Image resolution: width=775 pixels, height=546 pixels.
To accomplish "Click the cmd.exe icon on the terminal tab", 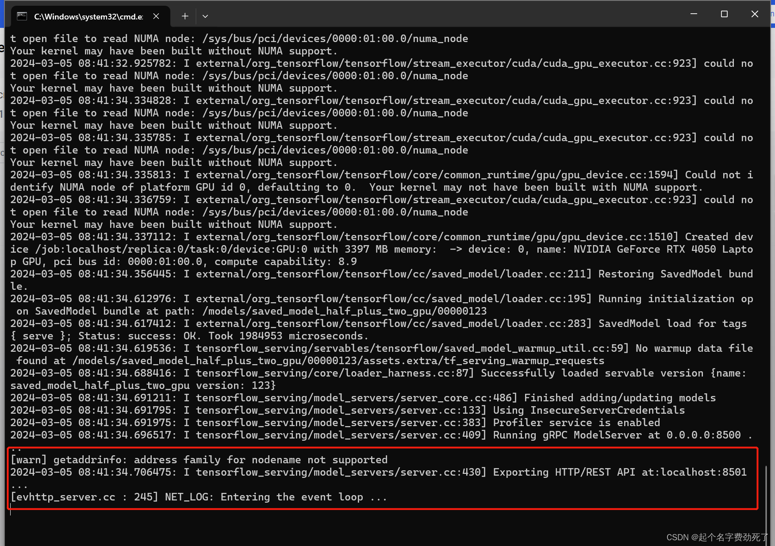I will [x=21, y=16].
